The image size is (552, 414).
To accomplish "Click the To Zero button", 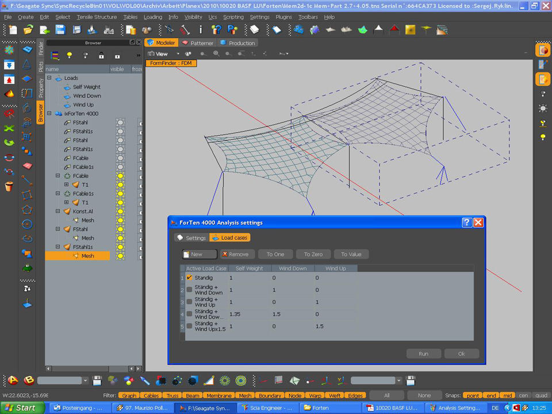I will pos(313,254).
